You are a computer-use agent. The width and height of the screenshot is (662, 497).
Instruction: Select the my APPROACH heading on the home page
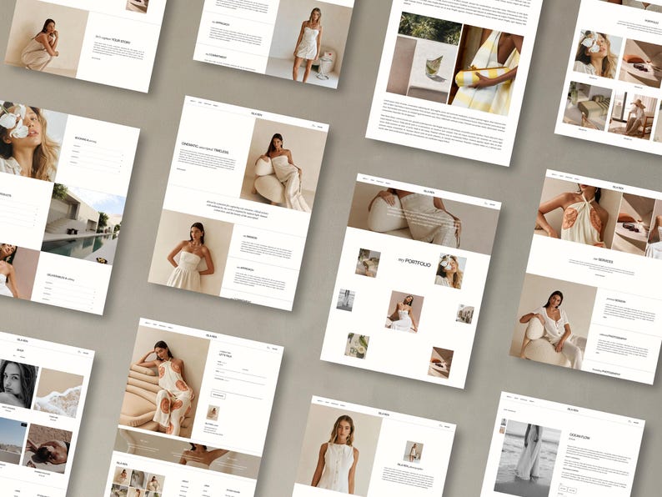(x=245, y=269)
